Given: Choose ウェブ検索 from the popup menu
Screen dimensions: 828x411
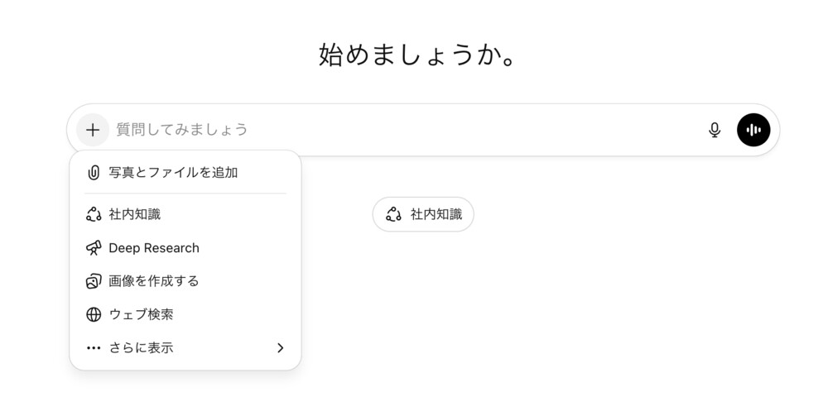Looking at the screenshot, I should 141,315.
